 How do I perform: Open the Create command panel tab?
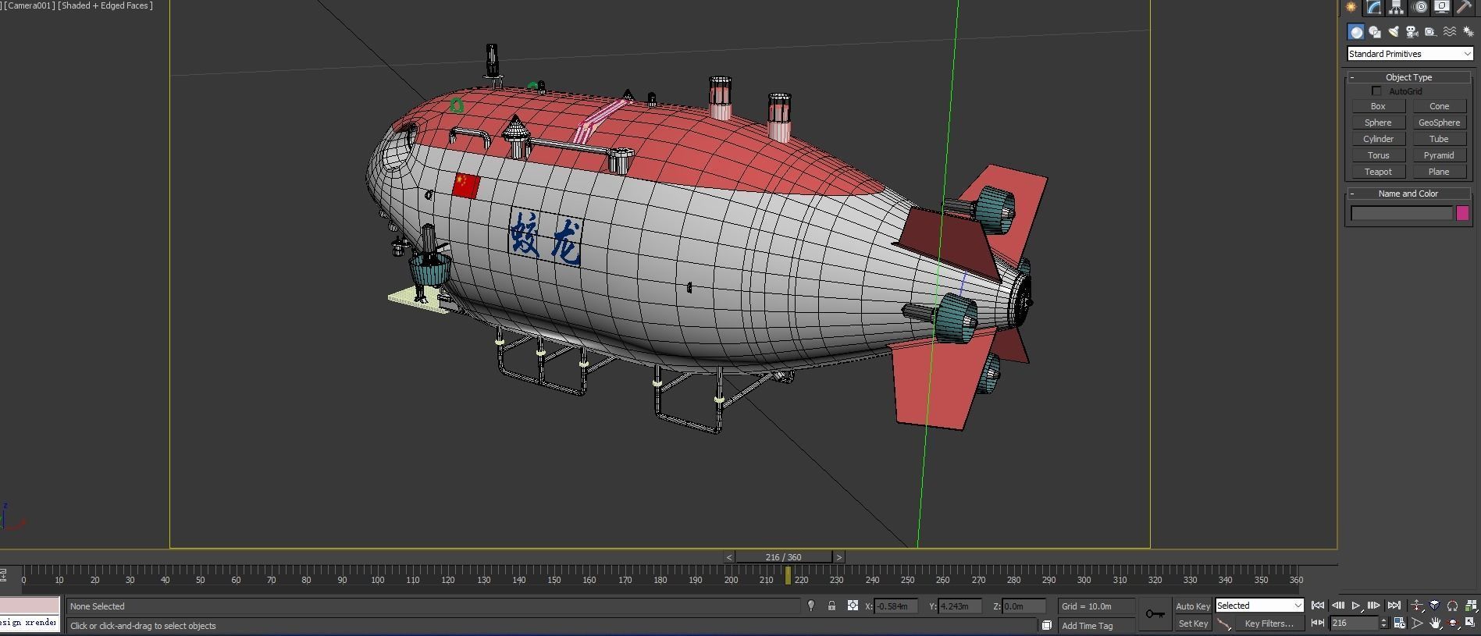click(x=1351, y=7)
